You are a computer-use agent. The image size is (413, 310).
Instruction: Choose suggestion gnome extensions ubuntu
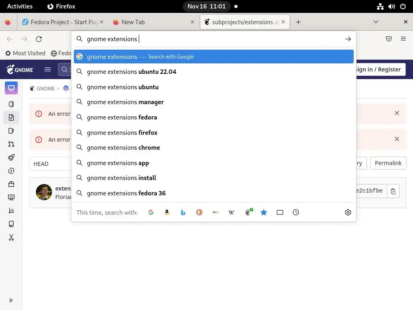[x=214, y=87]
